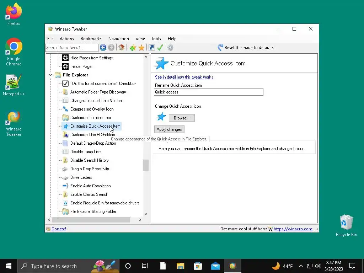Open Task View on the taskbar
Image resolution: width=364 pixels, height=273 pixels.
145,266
